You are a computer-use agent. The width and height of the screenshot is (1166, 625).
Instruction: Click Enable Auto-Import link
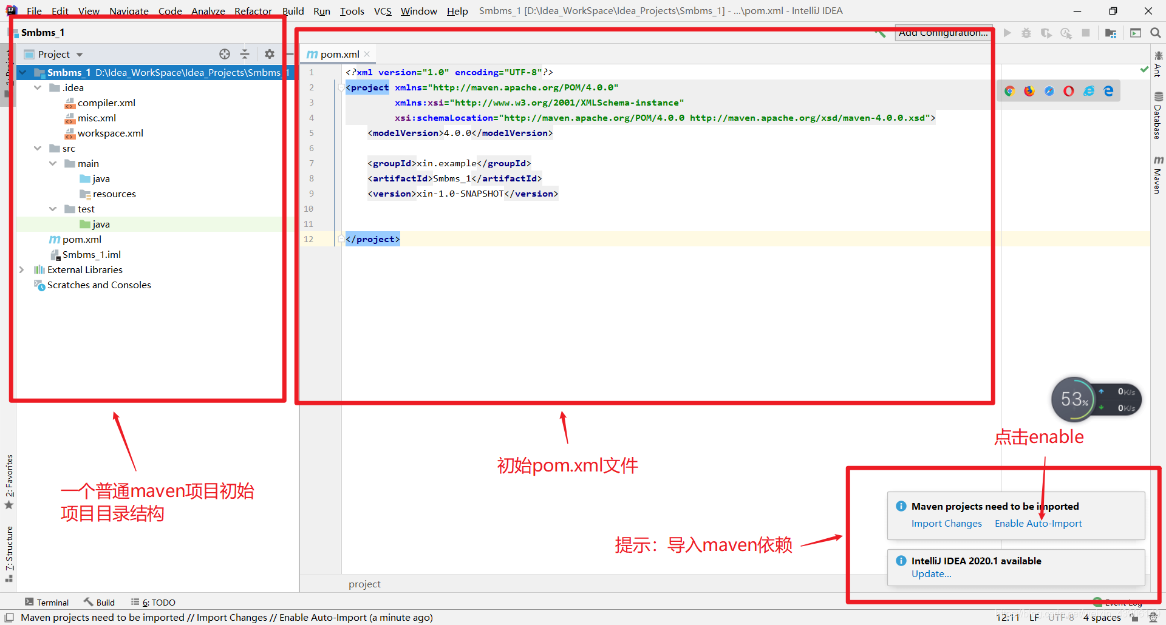pos(1038,523)
